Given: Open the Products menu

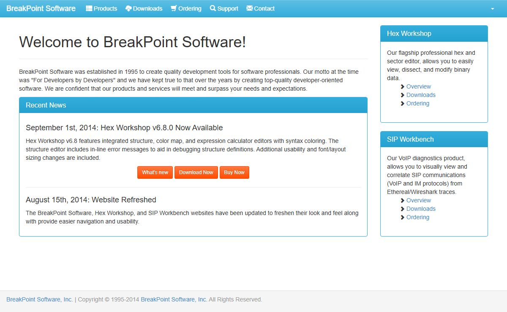Looking at the screenshot, I should tap(101, 8).
